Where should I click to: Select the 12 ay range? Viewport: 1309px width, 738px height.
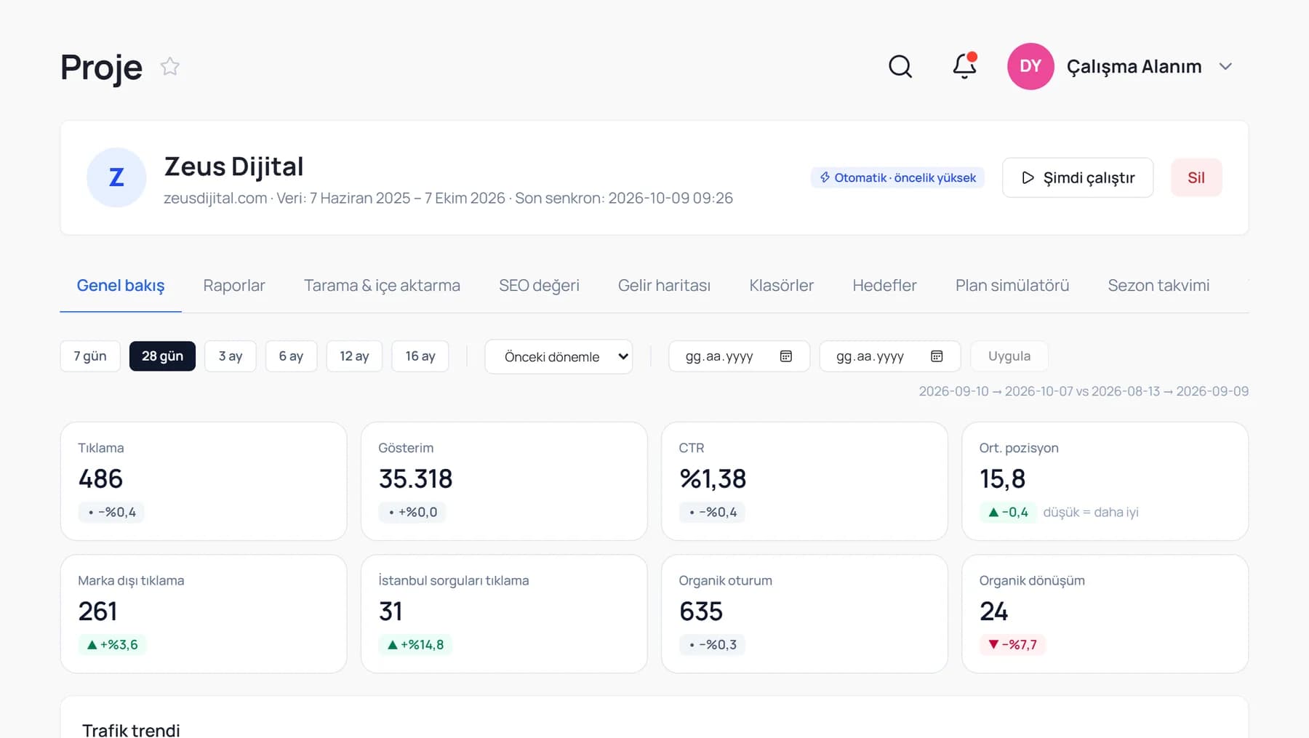(354, 356)
